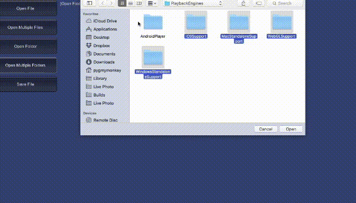Select Applications in the sidebar
356x203 pixels.
105,29
